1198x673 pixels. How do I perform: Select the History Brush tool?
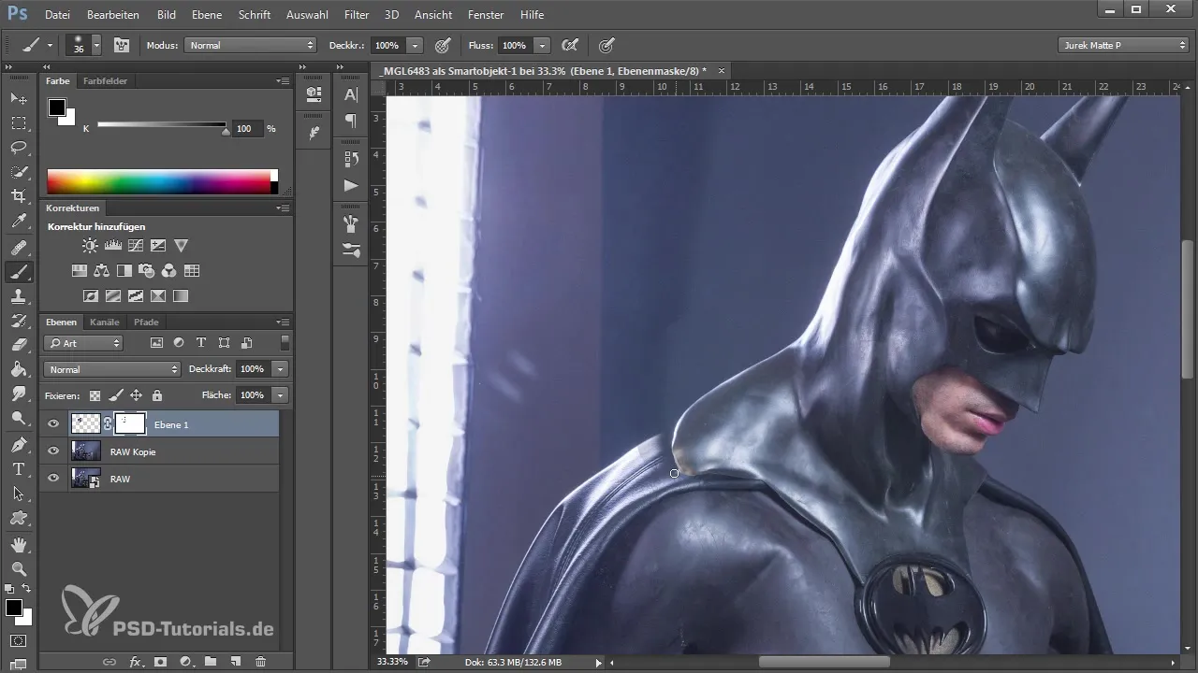coord(19,321)
